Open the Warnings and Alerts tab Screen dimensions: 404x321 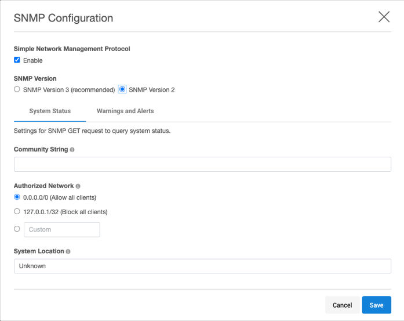(x=125, y=111)
